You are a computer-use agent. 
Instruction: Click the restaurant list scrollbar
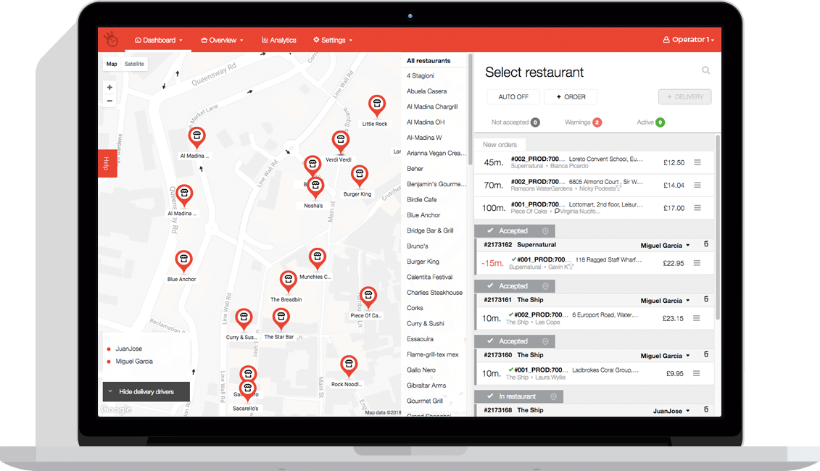click(x=470, y=109)
